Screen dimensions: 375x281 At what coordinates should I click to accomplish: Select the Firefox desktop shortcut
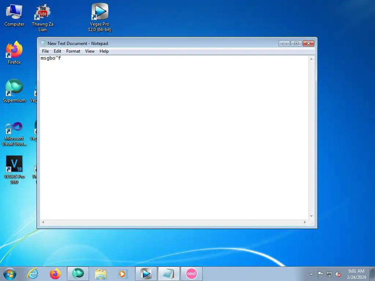tap(14, 53)
